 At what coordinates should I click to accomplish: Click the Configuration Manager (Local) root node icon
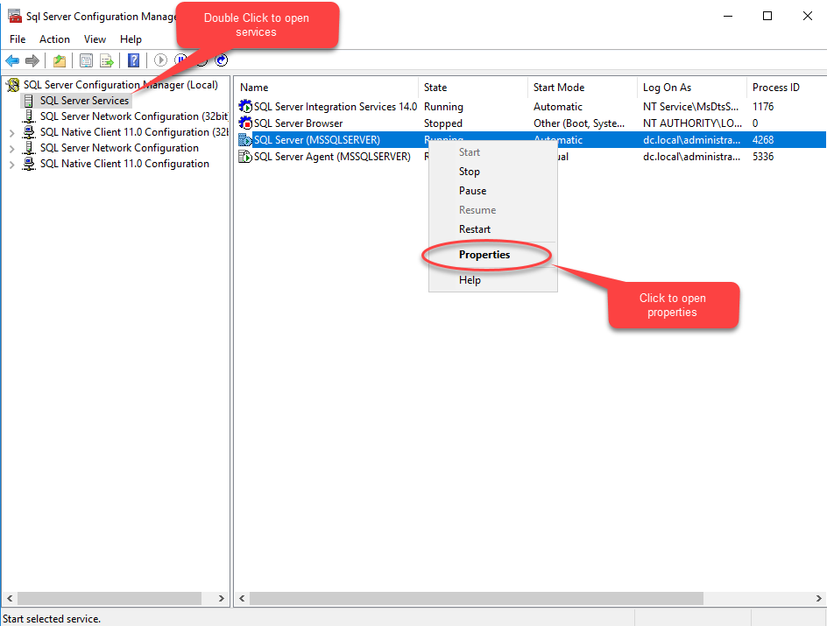(13, 85)
